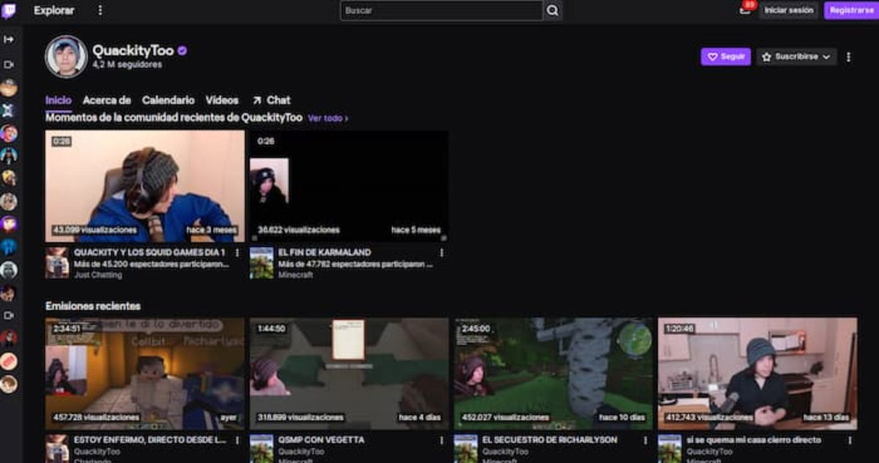The width and height of the screenshot is (879, 463).
Task: Click the heart icon on the Seguir button
Action: [x=713, y=56]
